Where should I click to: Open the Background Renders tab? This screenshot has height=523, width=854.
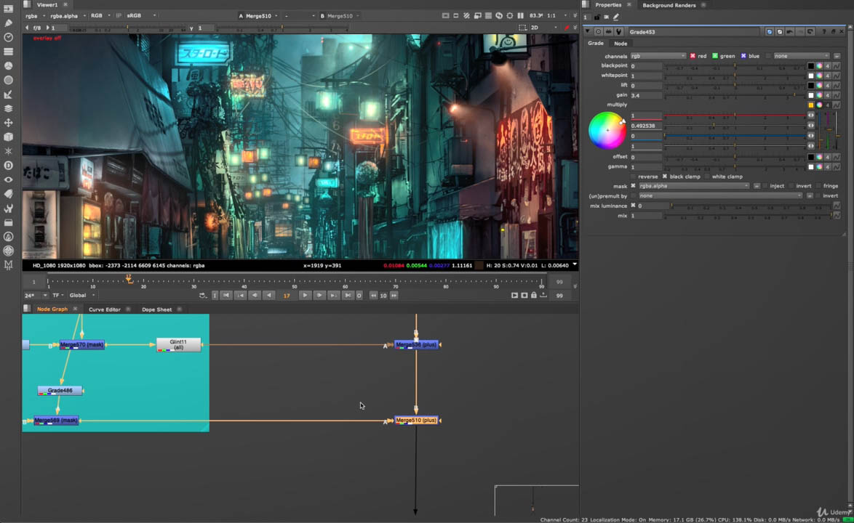[x=669, y=5]
